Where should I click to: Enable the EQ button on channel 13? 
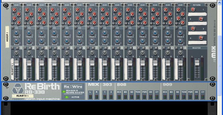pos(164,28)
